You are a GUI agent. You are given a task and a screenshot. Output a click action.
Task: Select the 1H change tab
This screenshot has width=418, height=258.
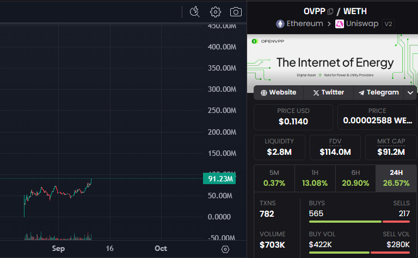pyautogui.click(x=315, y=178)
